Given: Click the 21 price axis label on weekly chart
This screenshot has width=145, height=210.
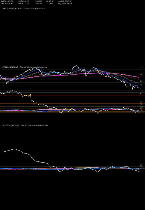Looking at the screenshot, I should pos(142,81).
